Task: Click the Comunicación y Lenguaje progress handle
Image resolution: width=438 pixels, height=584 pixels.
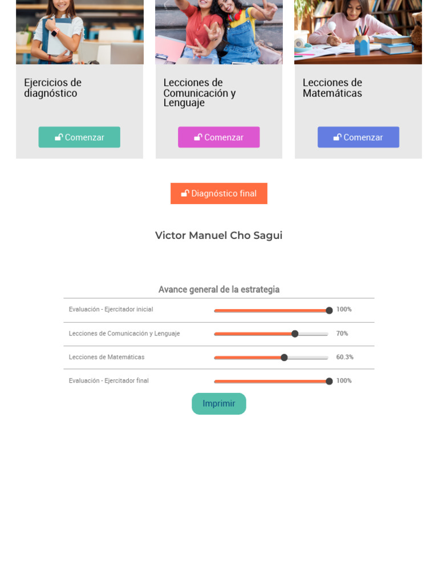Action: 295,334
